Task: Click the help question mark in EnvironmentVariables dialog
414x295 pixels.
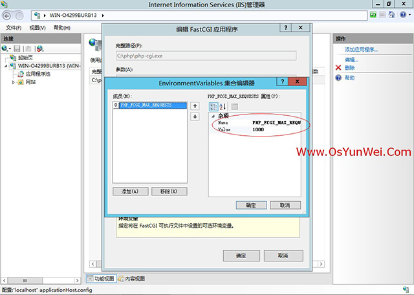Action: point(282,82)
